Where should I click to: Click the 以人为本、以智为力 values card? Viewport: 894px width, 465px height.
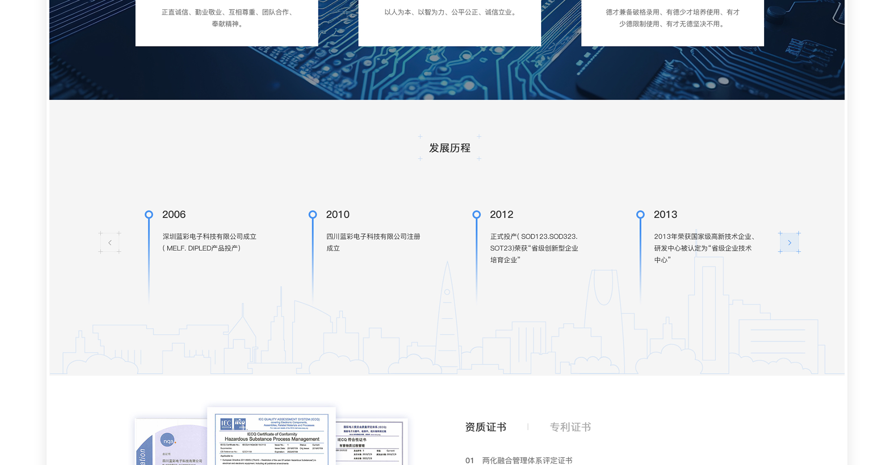[450, 19]
